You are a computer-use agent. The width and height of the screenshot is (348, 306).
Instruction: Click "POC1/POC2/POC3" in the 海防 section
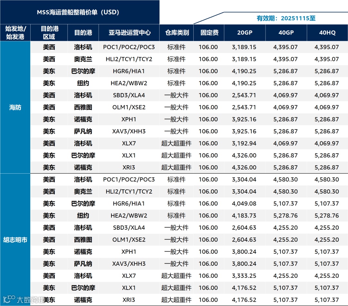click(129, 47)
